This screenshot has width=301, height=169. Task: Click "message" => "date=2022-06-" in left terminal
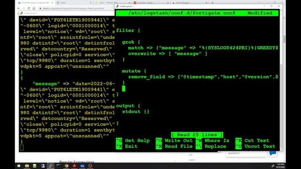point(74,84)
